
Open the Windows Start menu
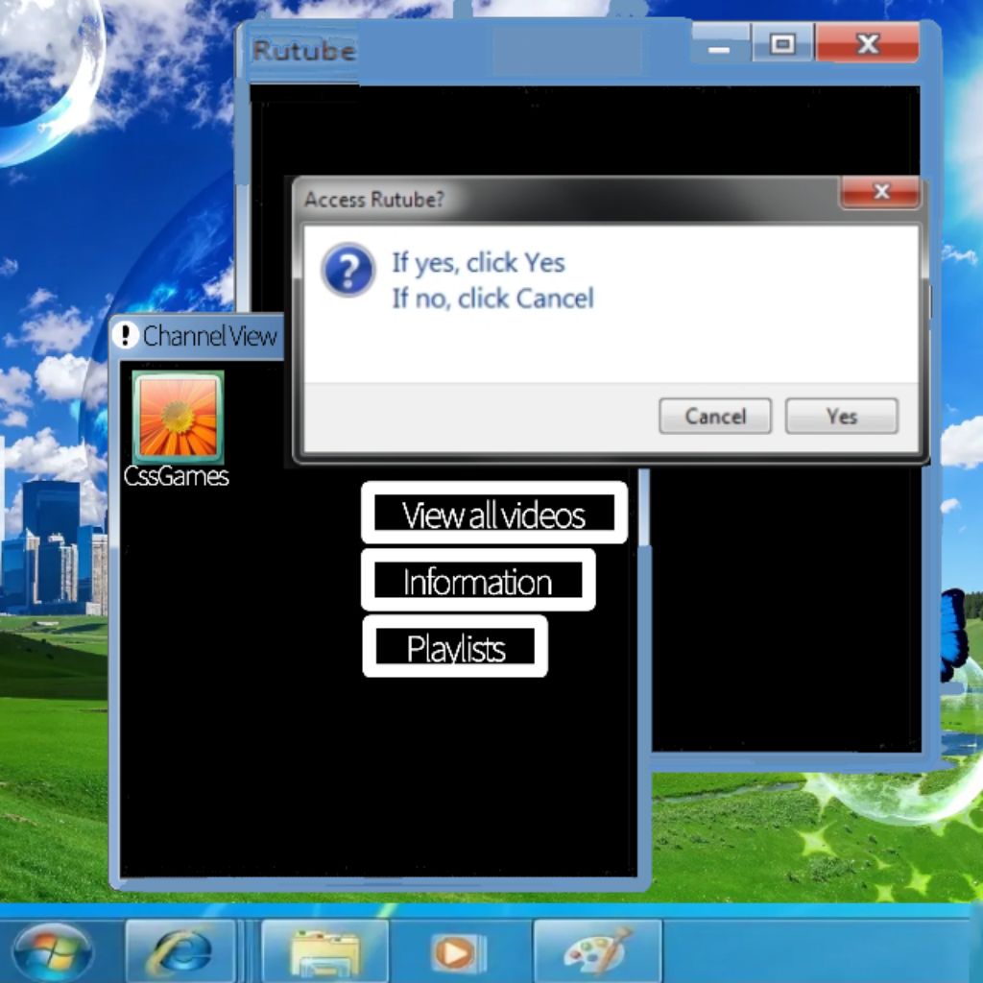(52, 951)
